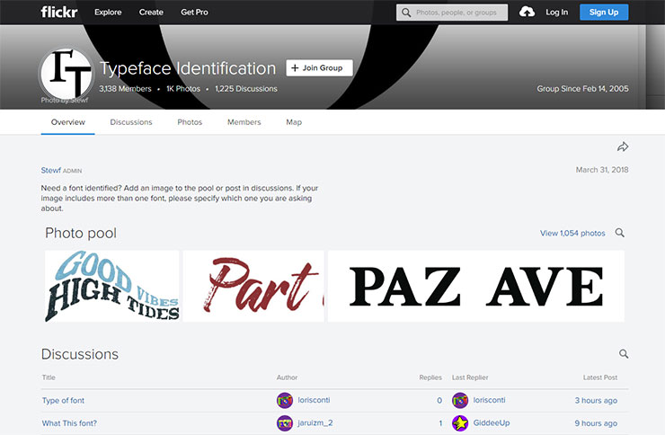
Task: Click the share arrow icon
Action: tap(623, 146)
